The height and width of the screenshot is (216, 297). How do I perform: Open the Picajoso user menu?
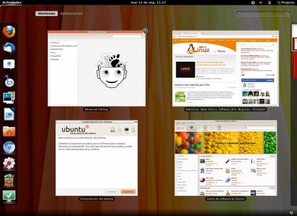tap(286, 2)
